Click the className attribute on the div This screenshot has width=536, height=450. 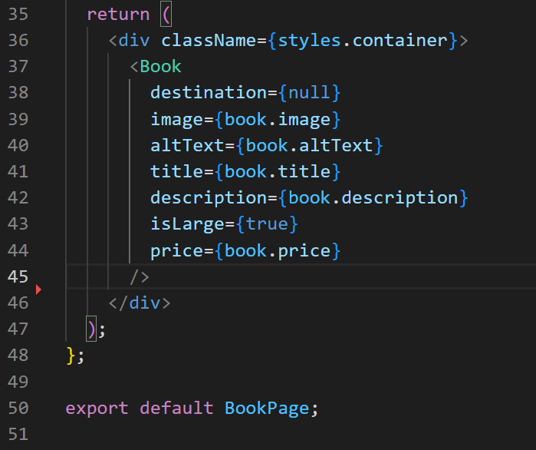tap(209, 41)
